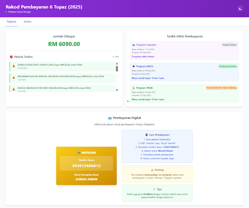Toggle dark mode with the moon icon
Viewport: 249px width, 208px height.
click(x=240, y=9)
